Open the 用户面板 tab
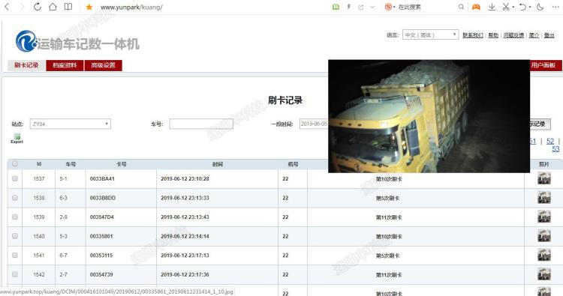The image size is (563, 296). click(546, 65)
